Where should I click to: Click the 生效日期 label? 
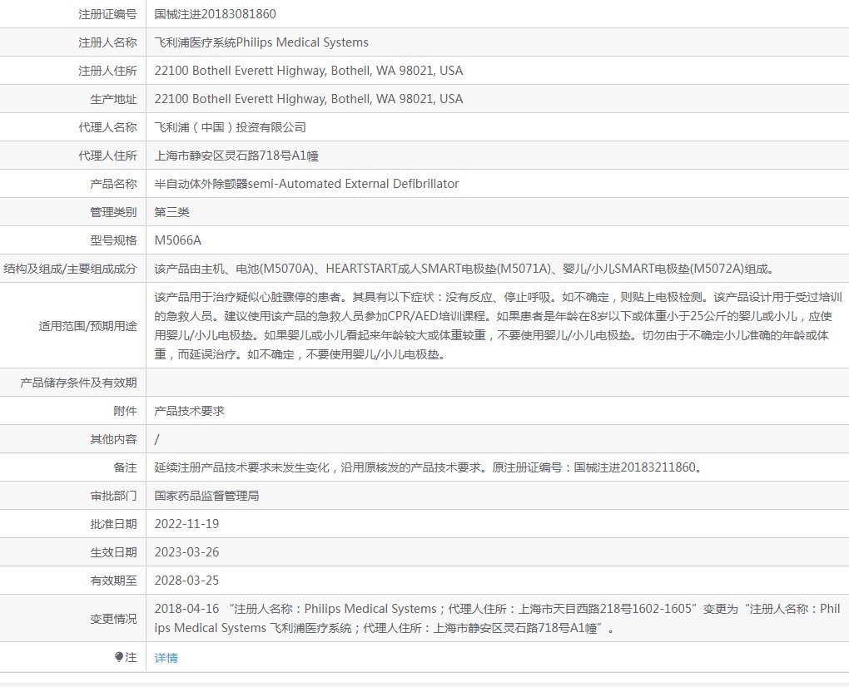pyautogui.click(x=114, y=553)
